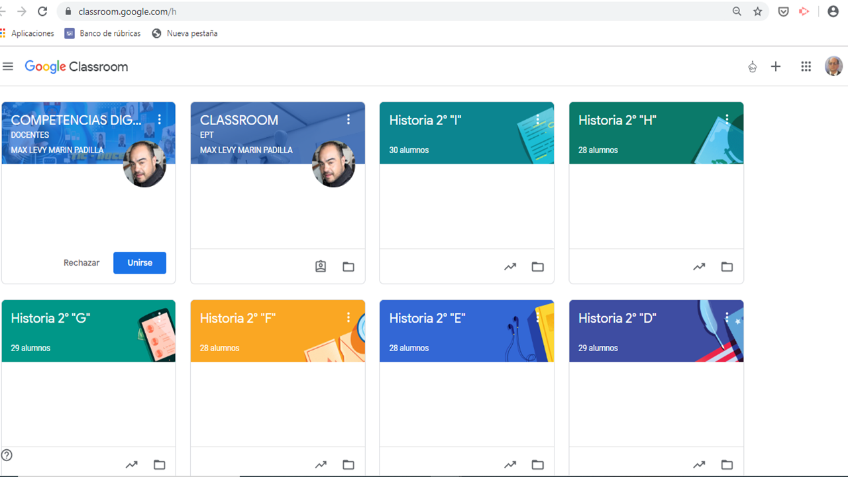Screen dimensions: 848x477
Task: Click "DOCENTES" section text on first card
Action: (30, 135)
